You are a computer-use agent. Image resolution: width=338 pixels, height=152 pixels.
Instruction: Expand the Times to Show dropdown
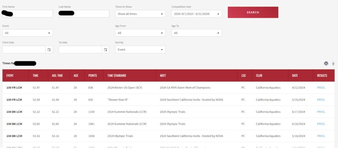pyautogui.click(x=140, y=14)
